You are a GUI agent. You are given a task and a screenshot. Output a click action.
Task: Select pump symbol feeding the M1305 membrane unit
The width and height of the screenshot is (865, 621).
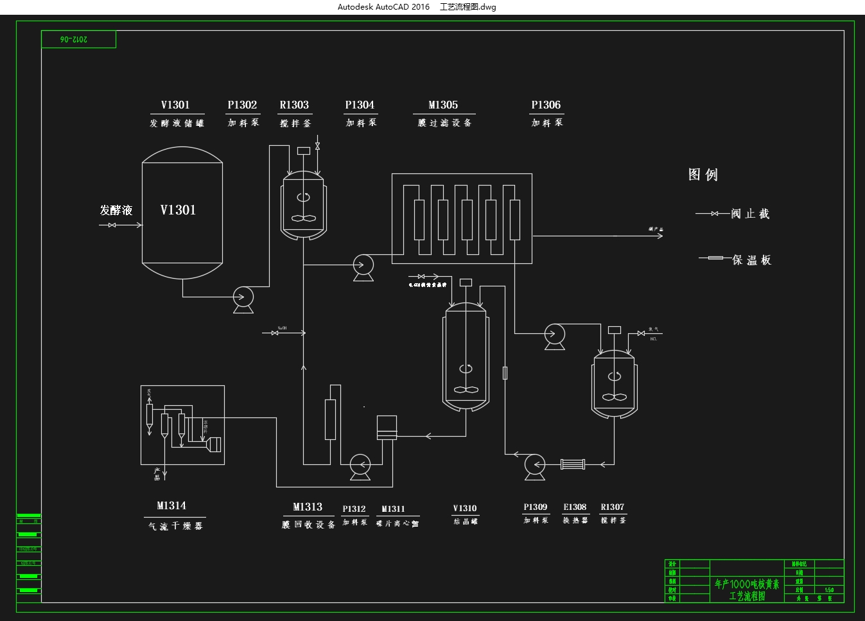click(x=363, y=268)
